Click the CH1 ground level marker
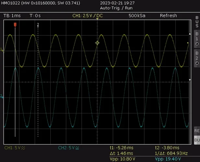Image resolution: width=200 pixels, height=162 pixels. (x=2, y=50)
